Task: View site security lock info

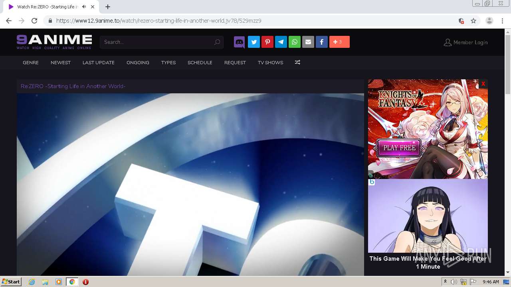Action: coord(50,21)
